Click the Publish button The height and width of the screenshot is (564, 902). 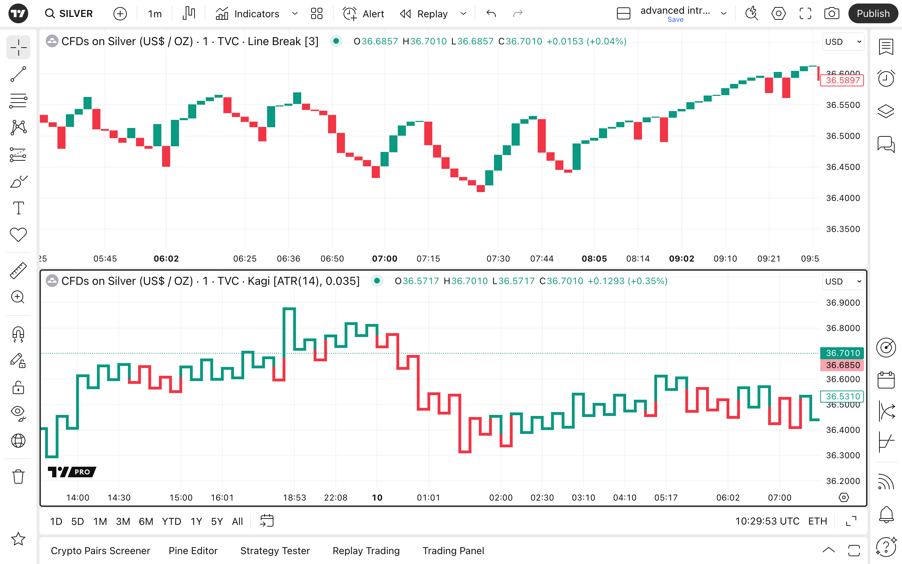872,14
